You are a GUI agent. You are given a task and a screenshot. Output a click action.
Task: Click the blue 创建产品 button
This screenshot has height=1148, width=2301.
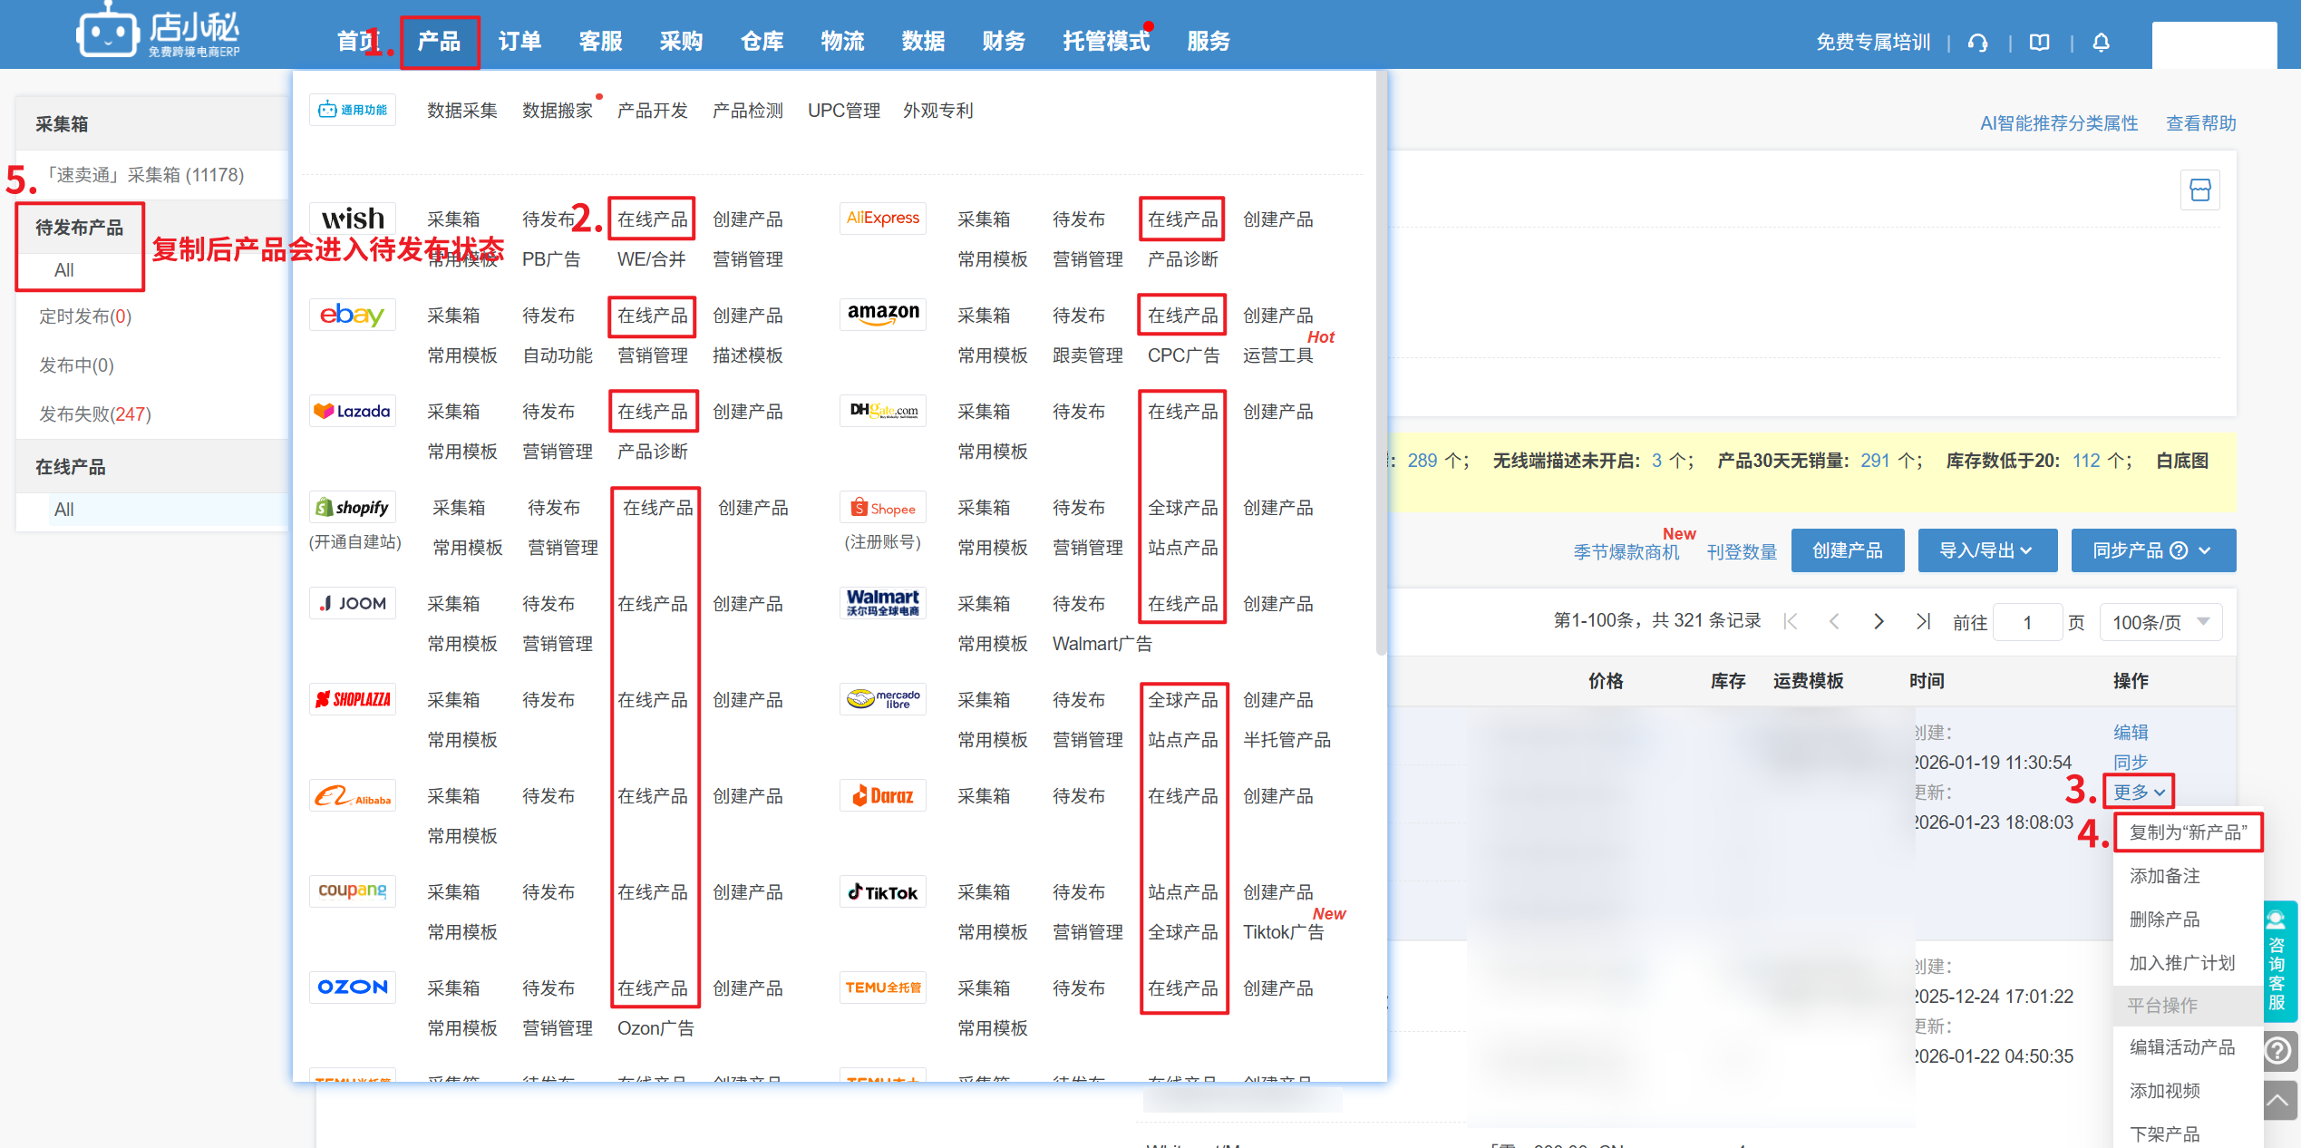coord(1847,550)
